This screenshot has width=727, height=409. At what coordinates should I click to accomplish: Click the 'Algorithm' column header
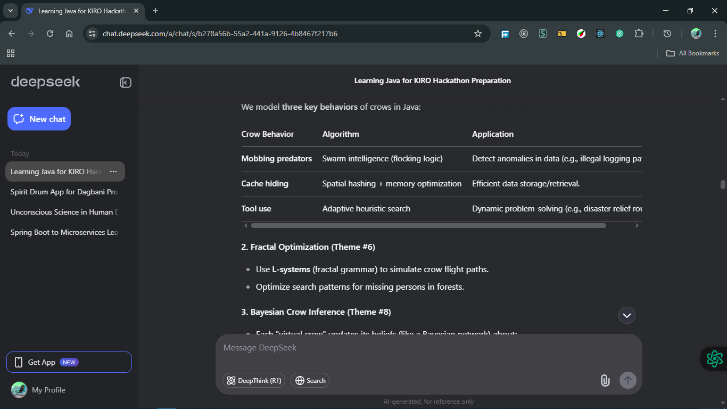(341, 134)
